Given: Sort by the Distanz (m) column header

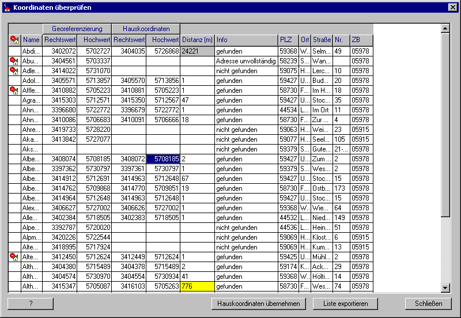Looking at the screenshot, I should coord(197,40).
